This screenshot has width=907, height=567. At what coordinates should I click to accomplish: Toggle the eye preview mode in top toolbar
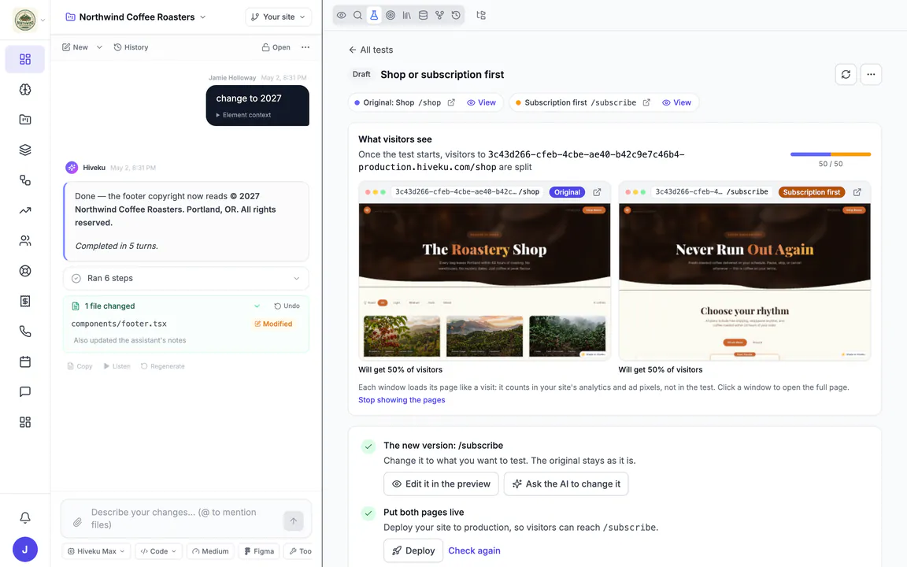pyautogui.click(x=341, y=16)
